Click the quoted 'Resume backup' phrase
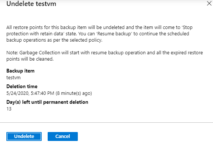213x151 pixels. (x=114, y=33)
